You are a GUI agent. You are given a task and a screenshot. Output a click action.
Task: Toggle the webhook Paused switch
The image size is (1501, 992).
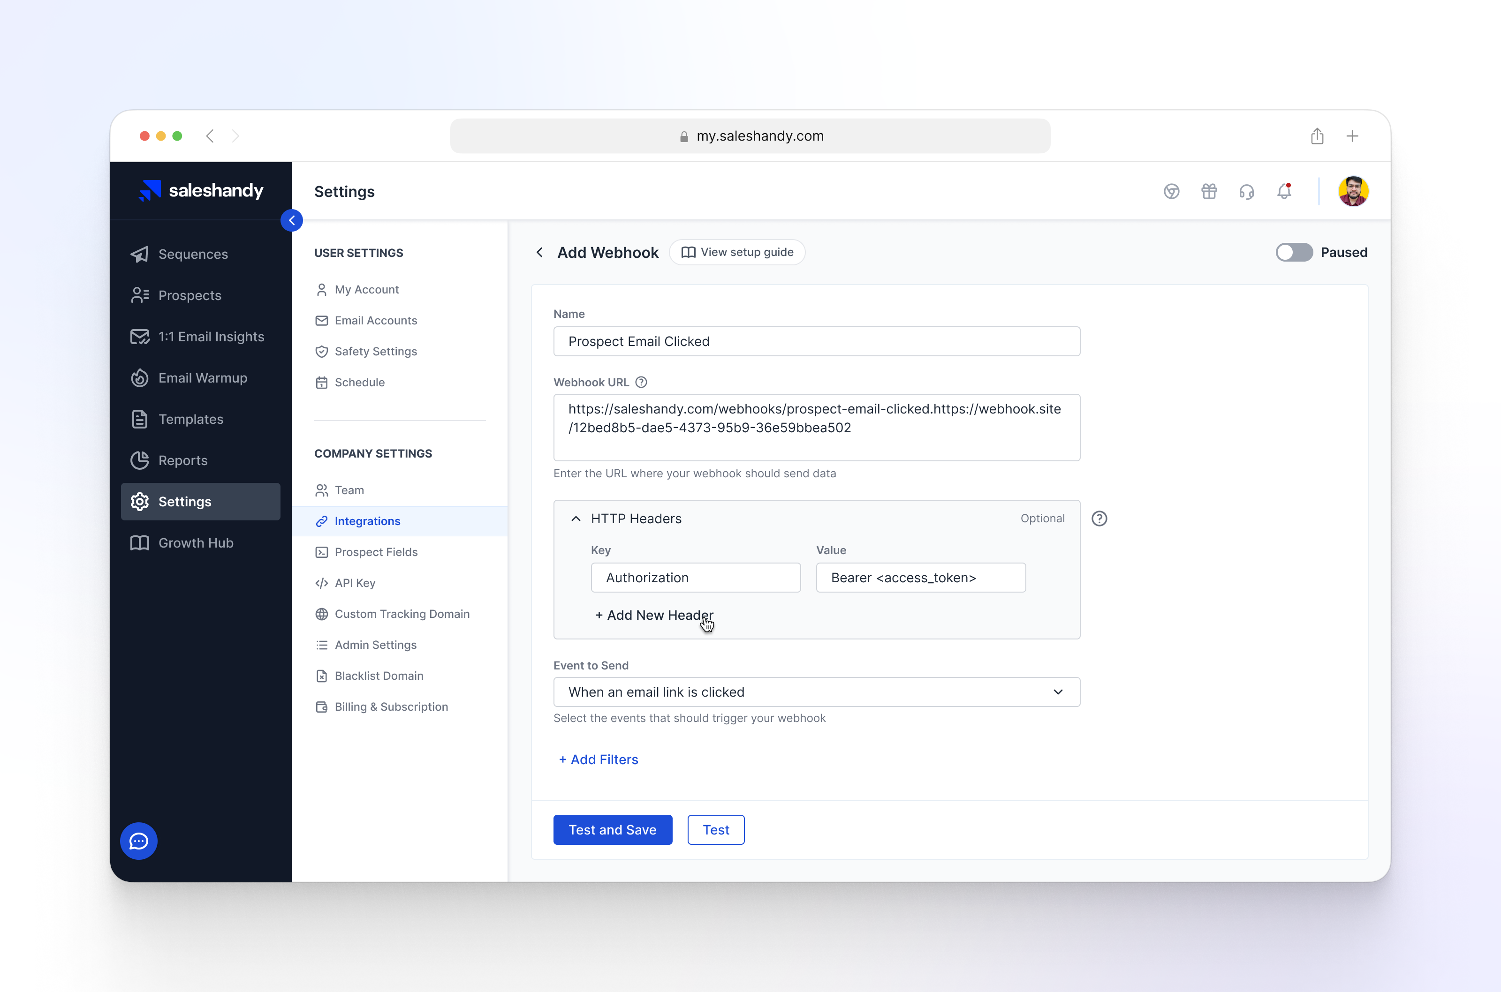point(1294,252)
